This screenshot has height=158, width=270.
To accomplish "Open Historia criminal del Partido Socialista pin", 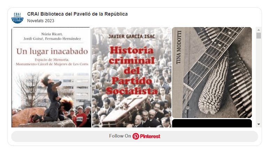I will [x=132, y=77].
